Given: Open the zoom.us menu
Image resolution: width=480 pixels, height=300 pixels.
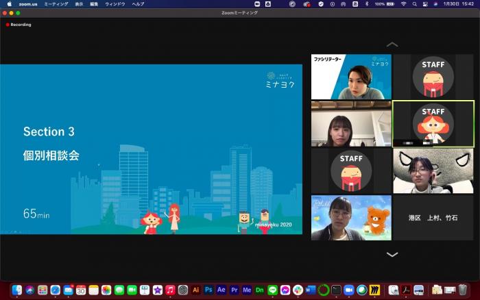Looking at the screenshot, I should pyautogui.click(x=28, y=4).
